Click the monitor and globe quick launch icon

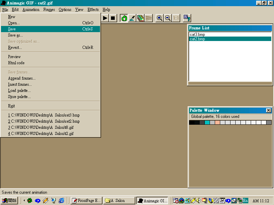pos(53,201)
